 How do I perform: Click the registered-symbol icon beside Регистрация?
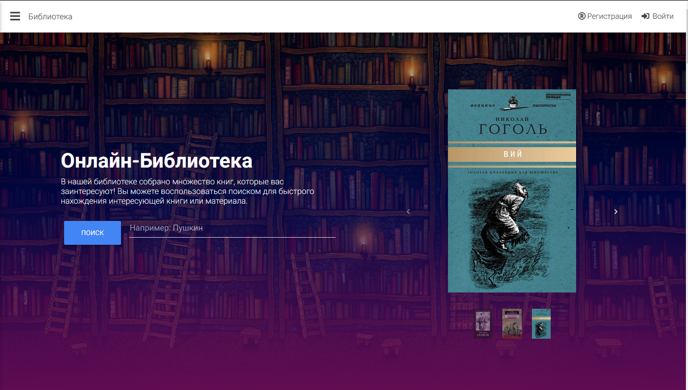pyautogui.click(x=582, y=16)
